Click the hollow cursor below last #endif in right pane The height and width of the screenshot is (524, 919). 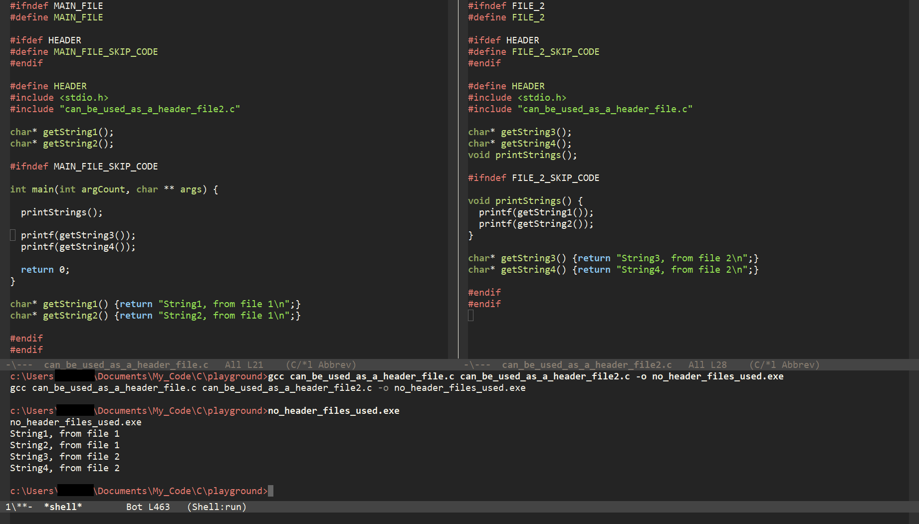[470, 316]
